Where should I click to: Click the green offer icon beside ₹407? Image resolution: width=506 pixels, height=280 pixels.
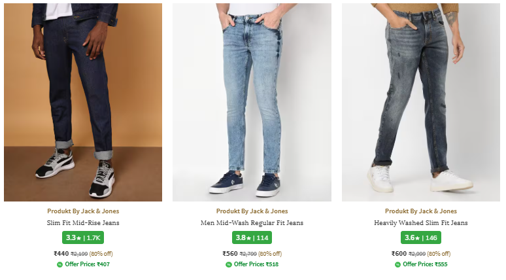pos(59,264)
